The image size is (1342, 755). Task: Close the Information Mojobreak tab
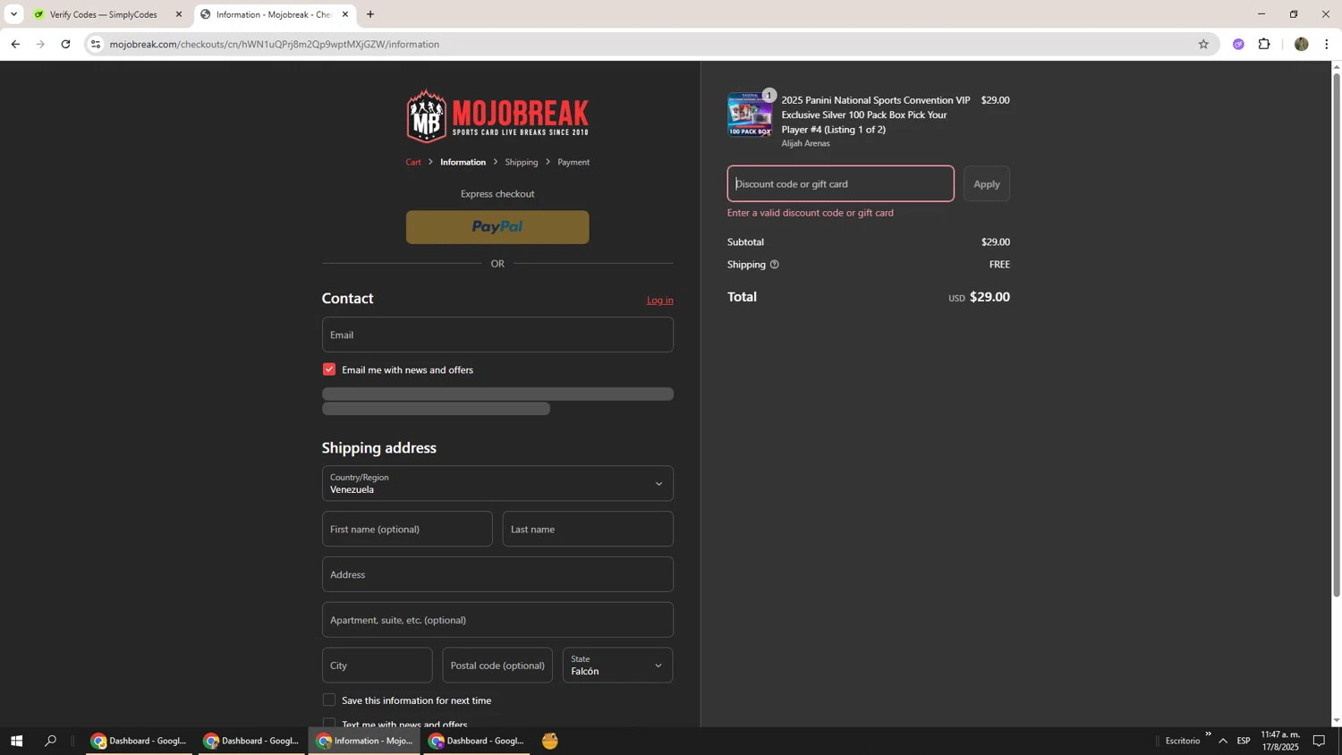(345, 14)
